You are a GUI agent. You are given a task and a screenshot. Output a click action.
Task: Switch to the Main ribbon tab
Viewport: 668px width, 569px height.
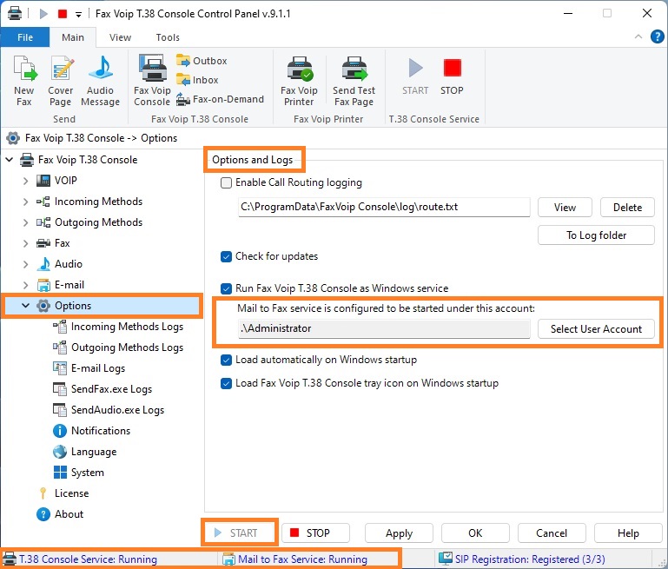[73, 37]
